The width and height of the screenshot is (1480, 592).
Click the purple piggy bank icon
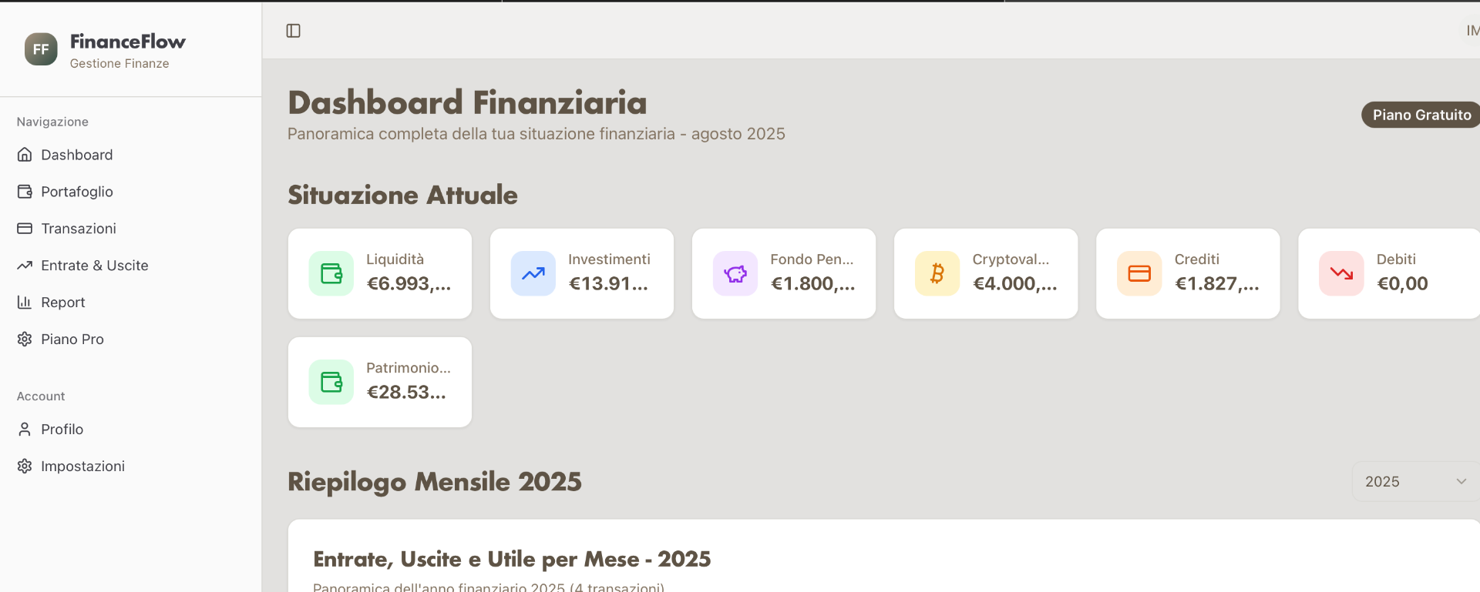735,273
